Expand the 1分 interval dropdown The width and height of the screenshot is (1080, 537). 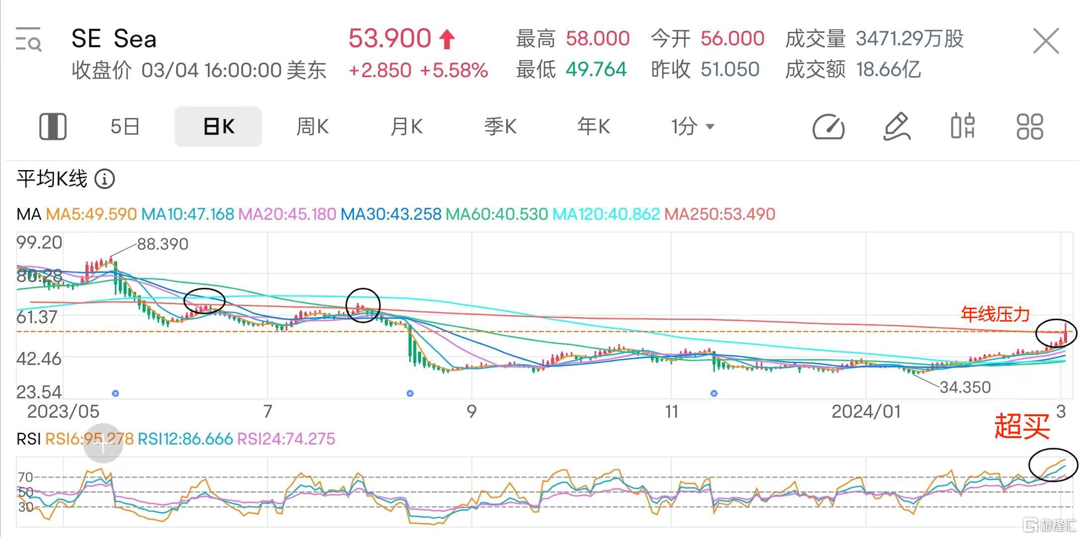click(x=693, y=126)
